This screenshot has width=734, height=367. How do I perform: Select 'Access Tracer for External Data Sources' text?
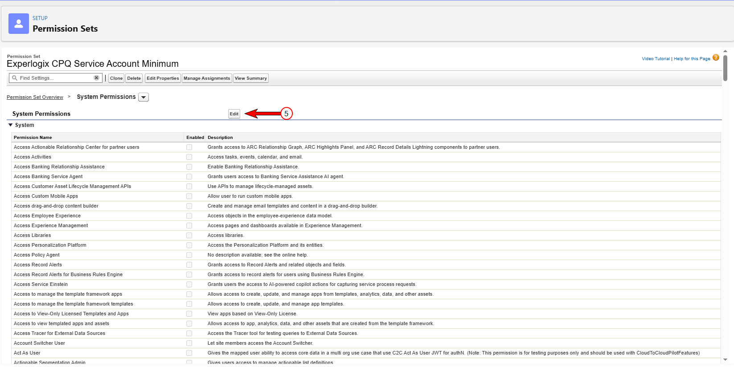[60, 334]
